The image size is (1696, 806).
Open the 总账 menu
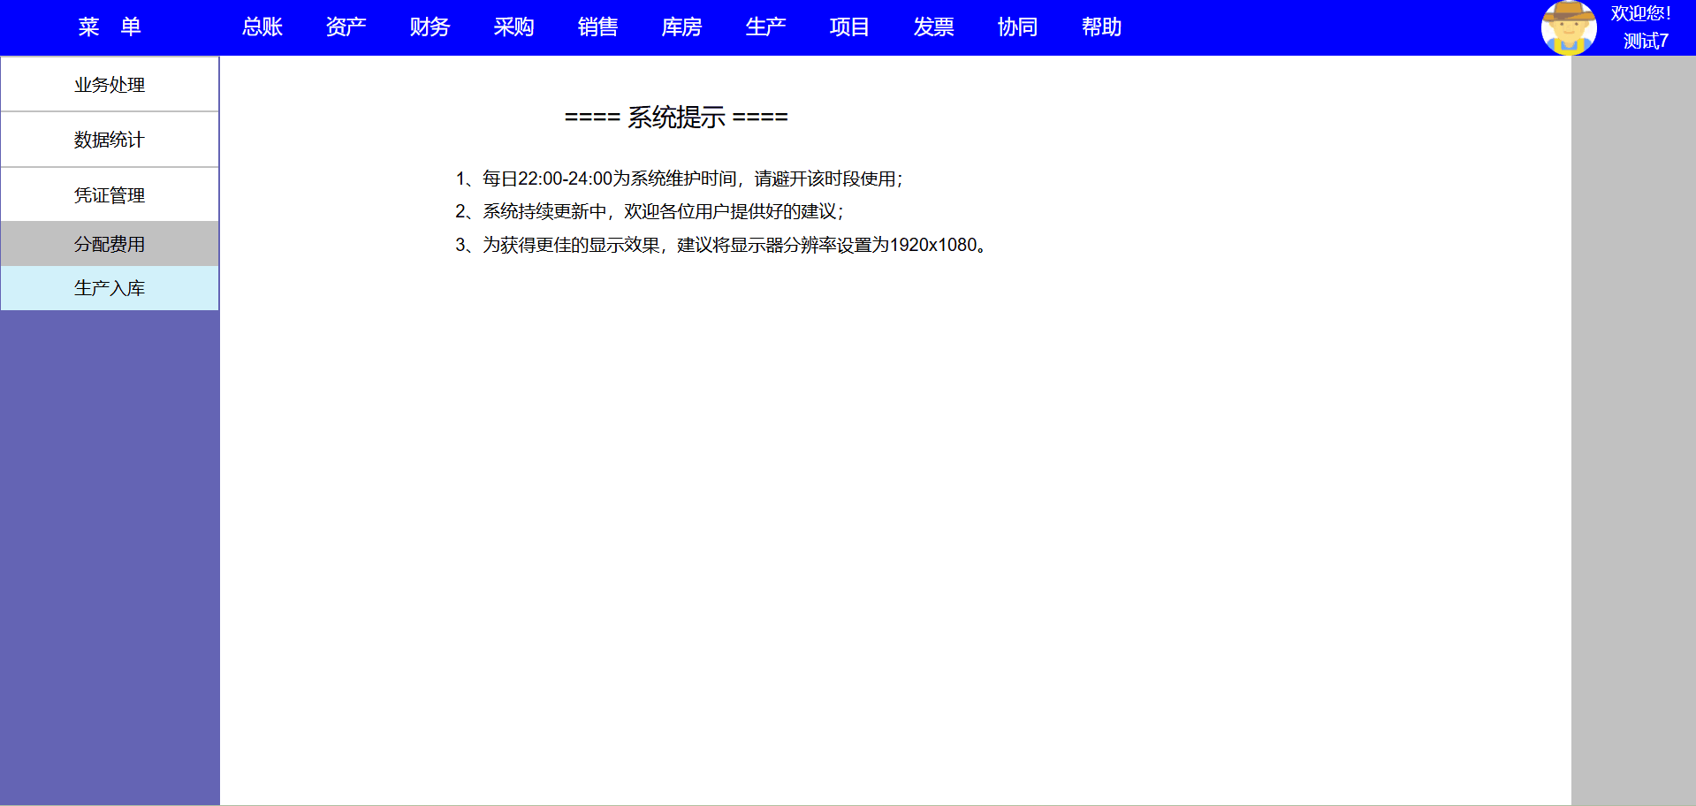click(262, 27)
